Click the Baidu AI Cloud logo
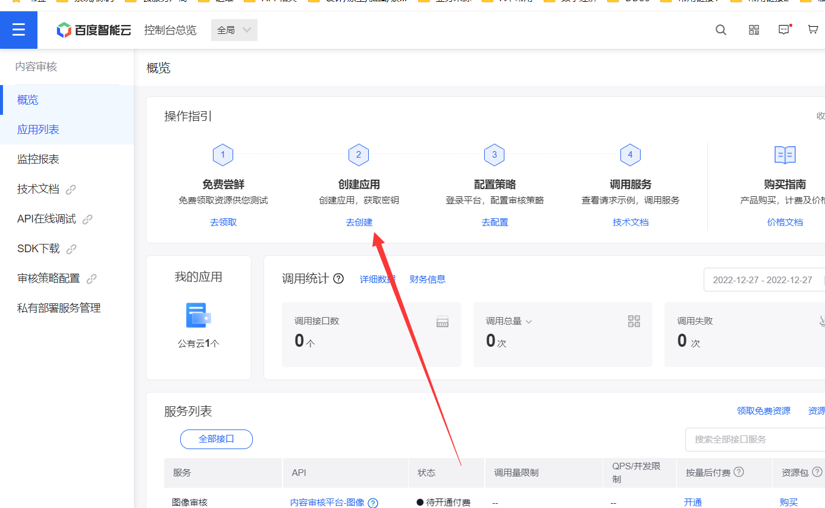The image size is (825, 508). point(93,30)
